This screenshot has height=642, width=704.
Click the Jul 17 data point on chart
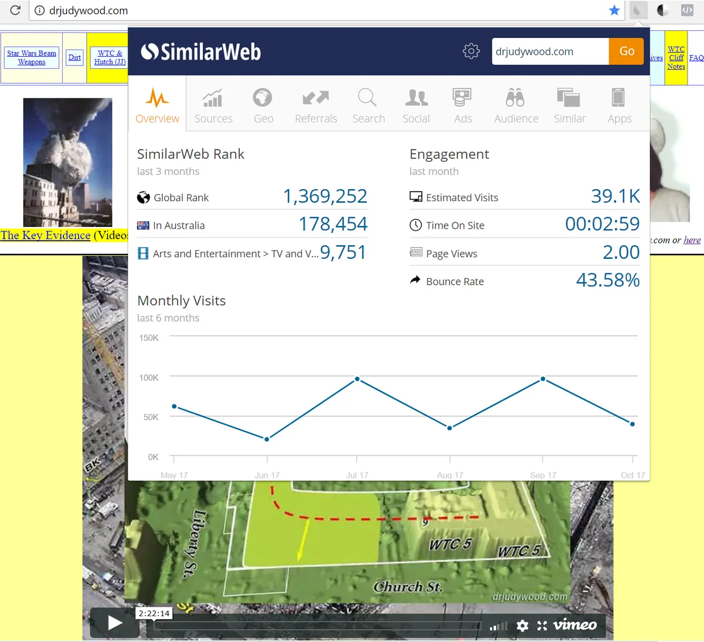(x=357, y=379)
